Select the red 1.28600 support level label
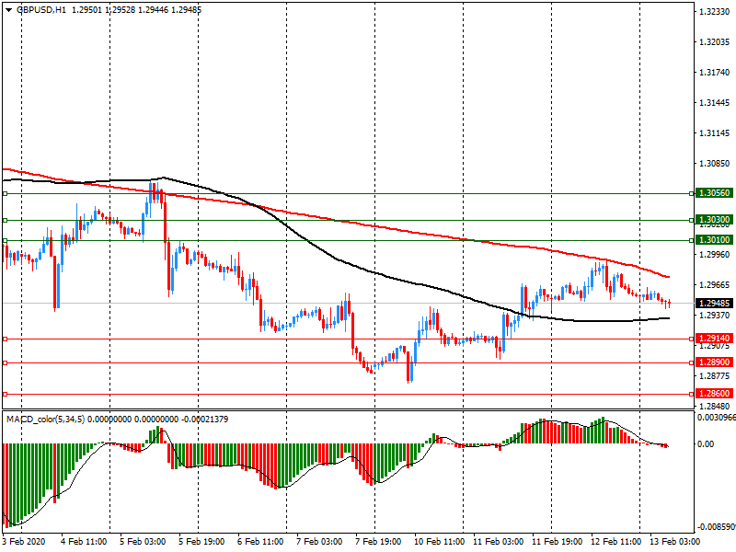Viewport: 736px width, 552px height. pos(714,394)
